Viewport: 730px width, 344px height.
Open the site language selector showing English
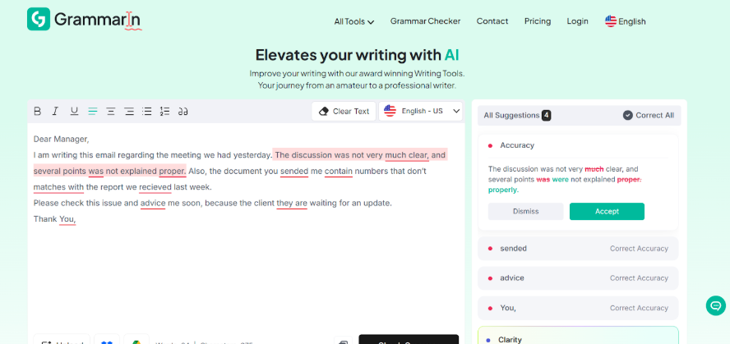click(625, 21)
